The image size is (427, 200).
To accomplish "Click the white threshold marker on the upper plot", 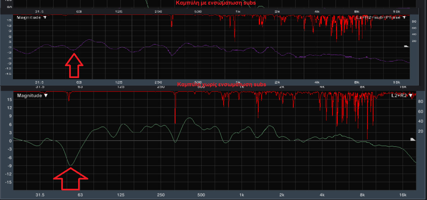I will (x=406, y=47).
